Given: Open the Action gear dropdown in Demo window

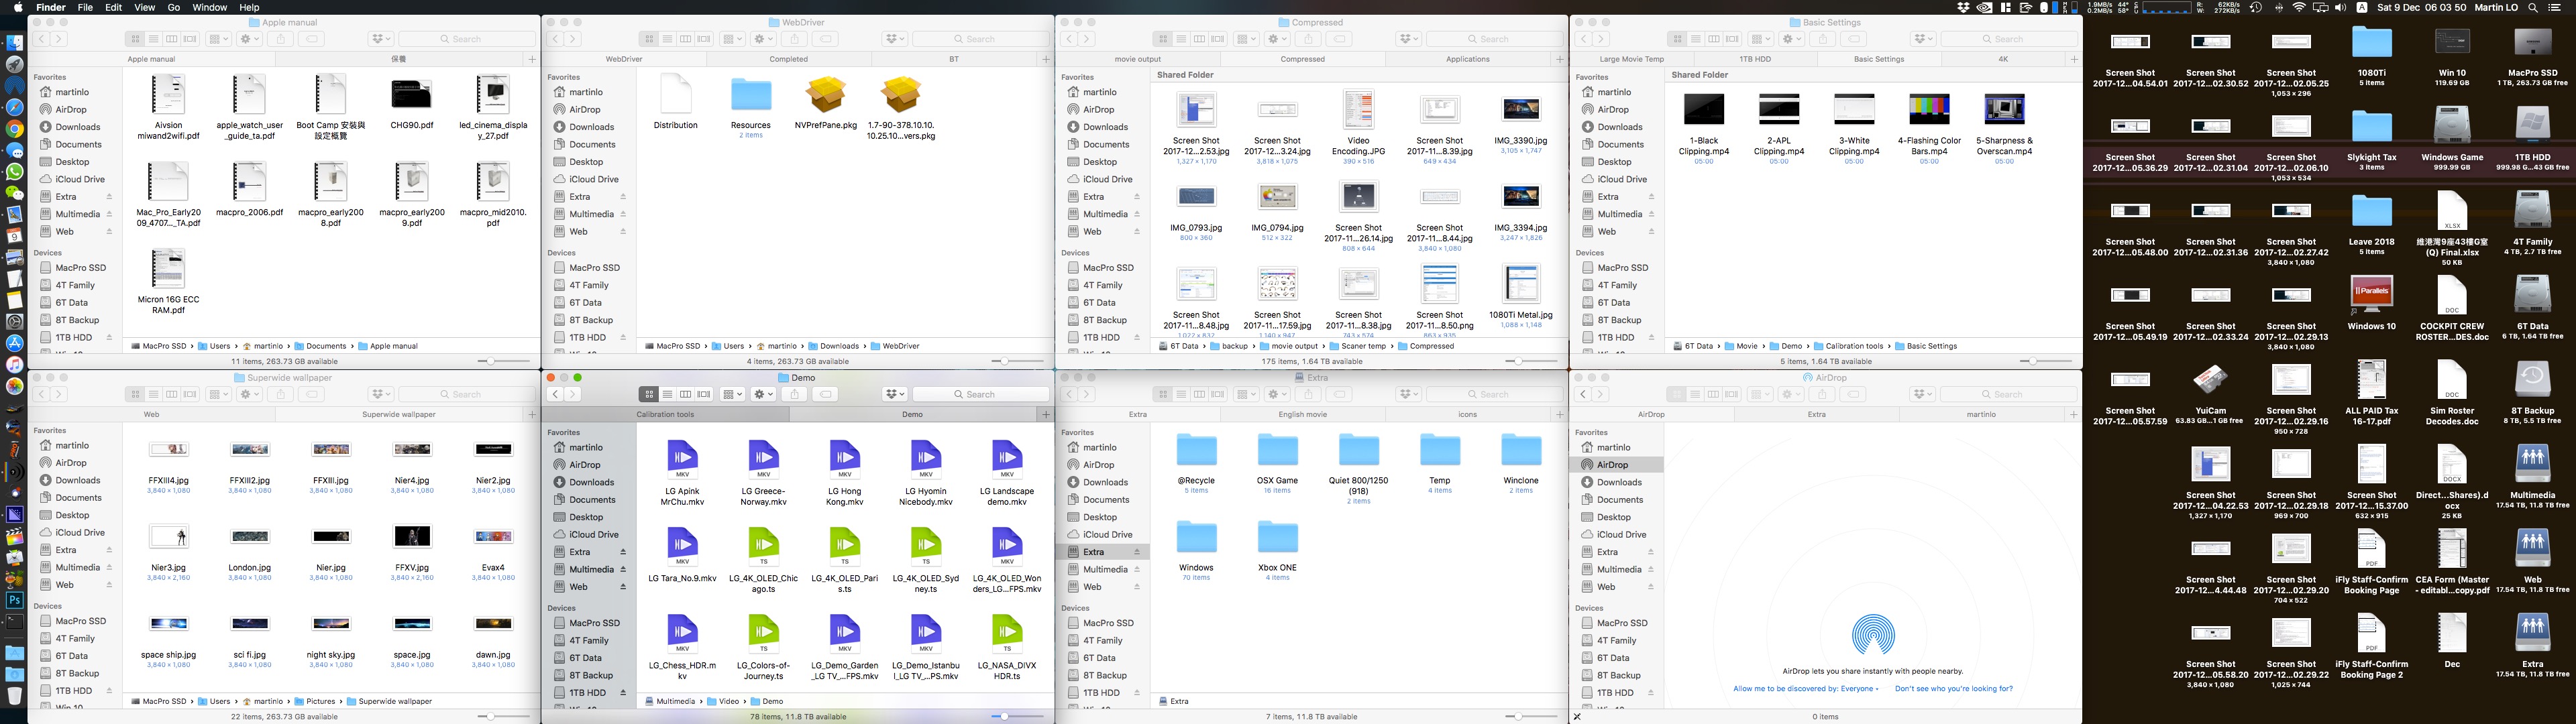Looking at the screenshot, I should pos(764,394).
